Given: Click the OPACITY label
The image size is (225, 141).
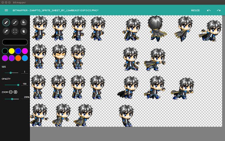Looking at the screenshot, I should click(x=6, y=79).
